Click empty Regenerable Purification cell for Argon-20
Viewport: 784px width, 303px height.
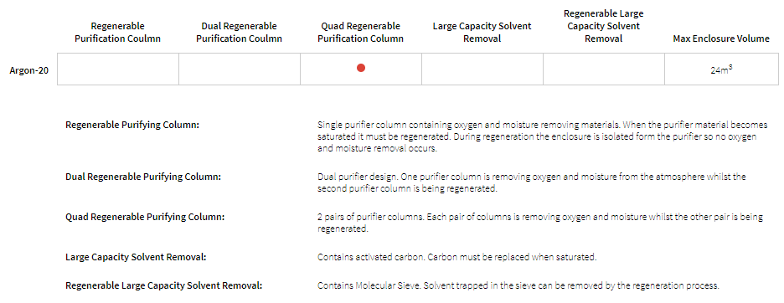click(x=118, y=69)
